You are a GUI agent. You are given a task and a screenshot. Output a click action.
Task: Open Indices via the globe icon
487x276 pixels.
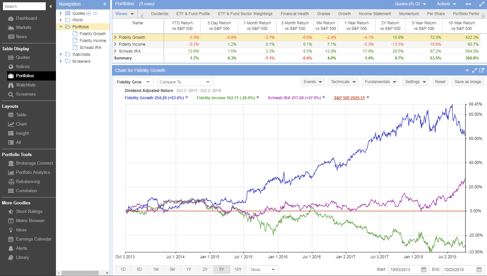[11, 67]
